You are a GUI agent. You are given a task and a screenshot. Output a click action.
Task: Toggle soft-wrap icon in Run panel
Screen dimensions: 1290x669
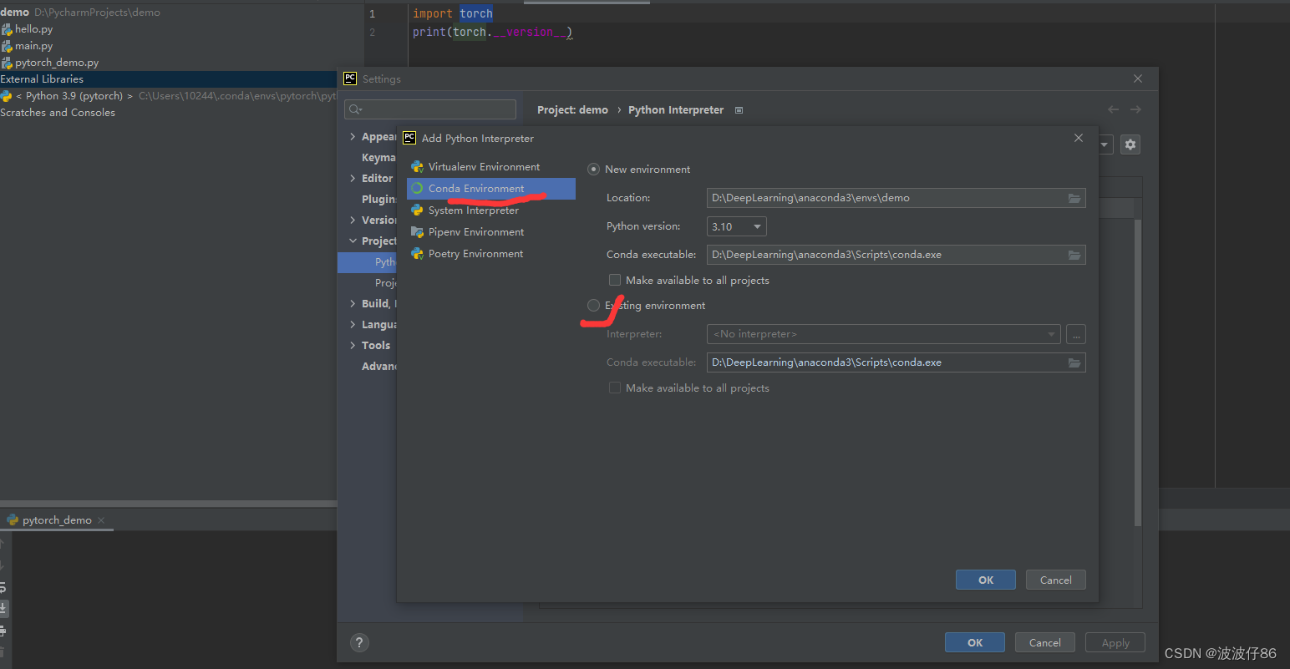(3, 587)
